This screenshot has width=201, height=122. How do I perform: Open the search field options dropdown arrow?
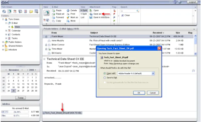point(122,11)
